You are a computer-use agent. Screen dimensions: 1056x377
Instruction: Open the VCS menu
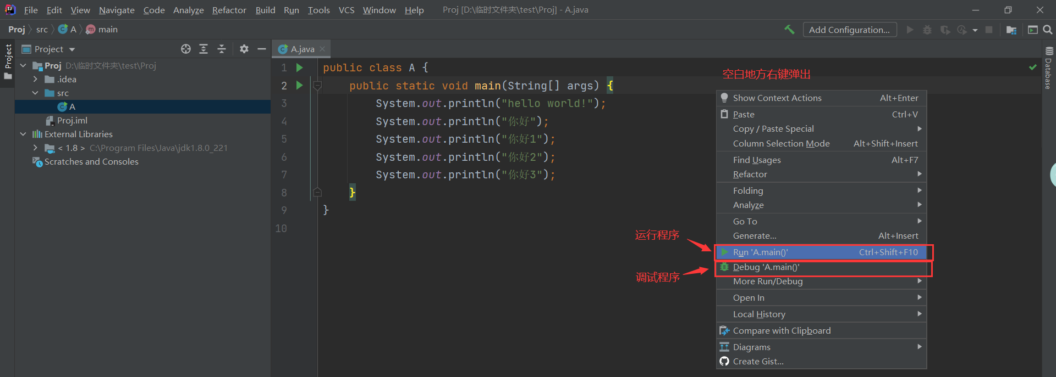(346, 10)
